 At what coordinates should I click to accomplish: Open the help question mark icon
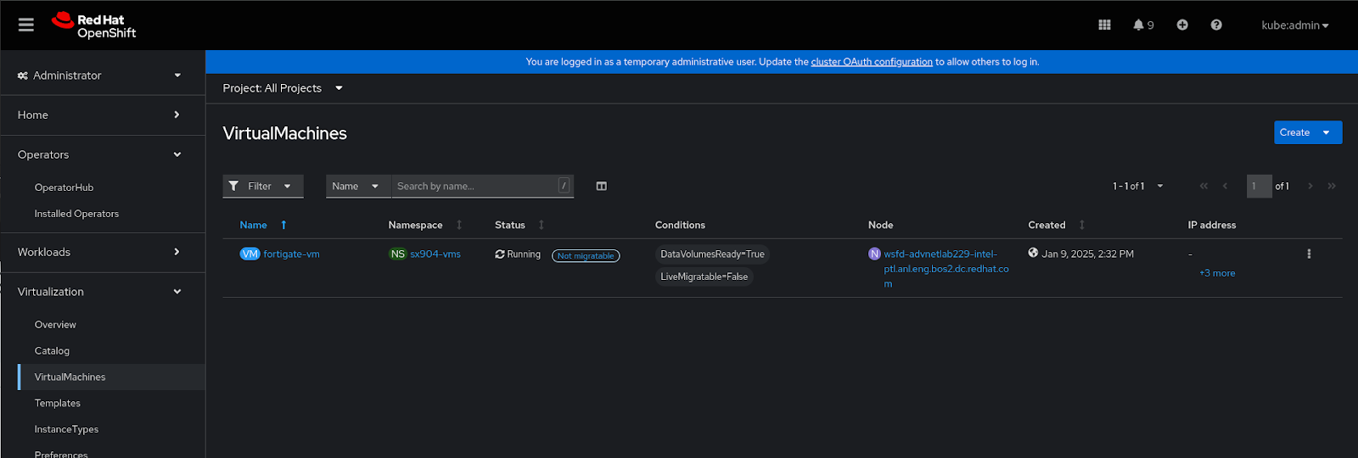[x=1216, y=25]
